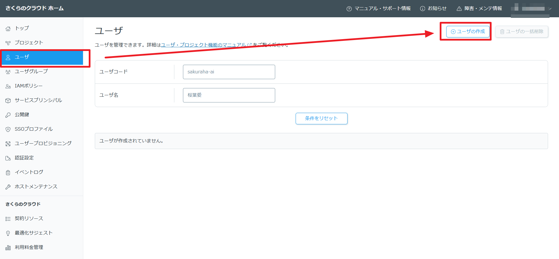The height and width of the screenshot is (259, 559).
Task: Focus the ユーザ名 input field
Action: (x=229, y=95)
